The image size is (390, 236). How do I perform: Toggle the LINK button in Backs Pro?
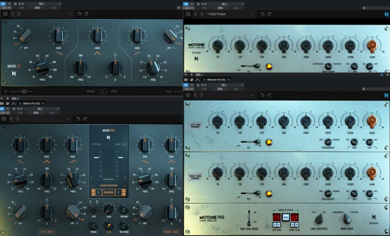coord(109,225)
